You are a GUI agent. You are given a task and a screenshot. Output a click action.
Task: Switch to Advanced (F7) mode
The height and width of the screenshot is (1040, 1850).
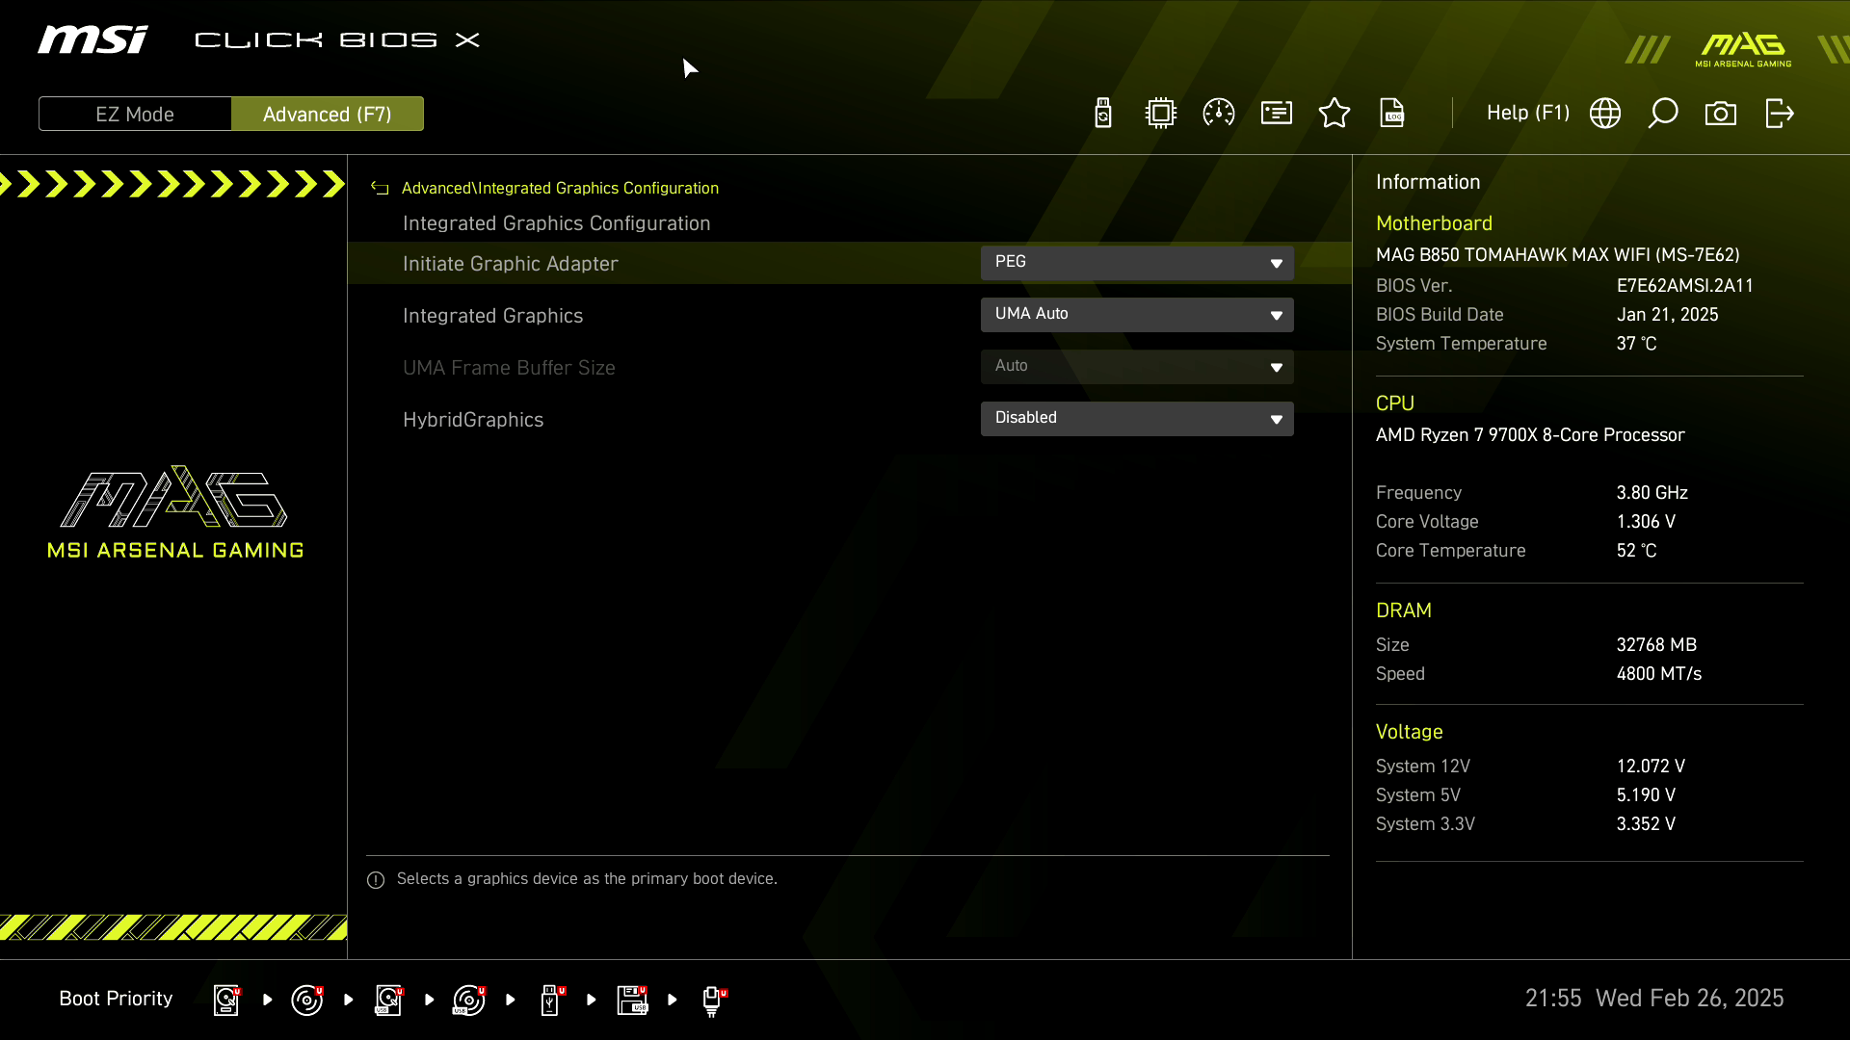click(328, 114)
